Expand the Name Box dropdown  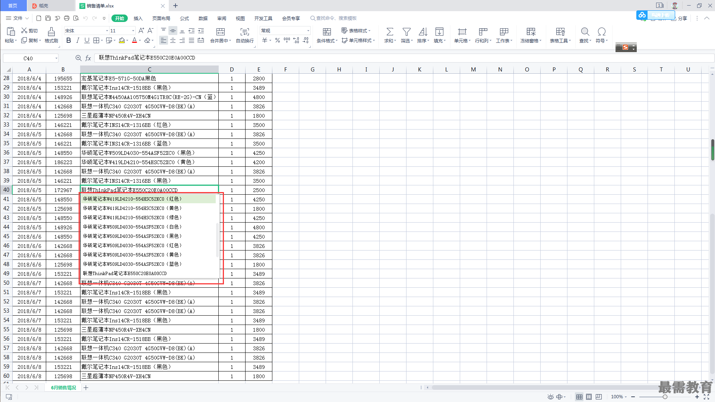click(x=56, y=58)
